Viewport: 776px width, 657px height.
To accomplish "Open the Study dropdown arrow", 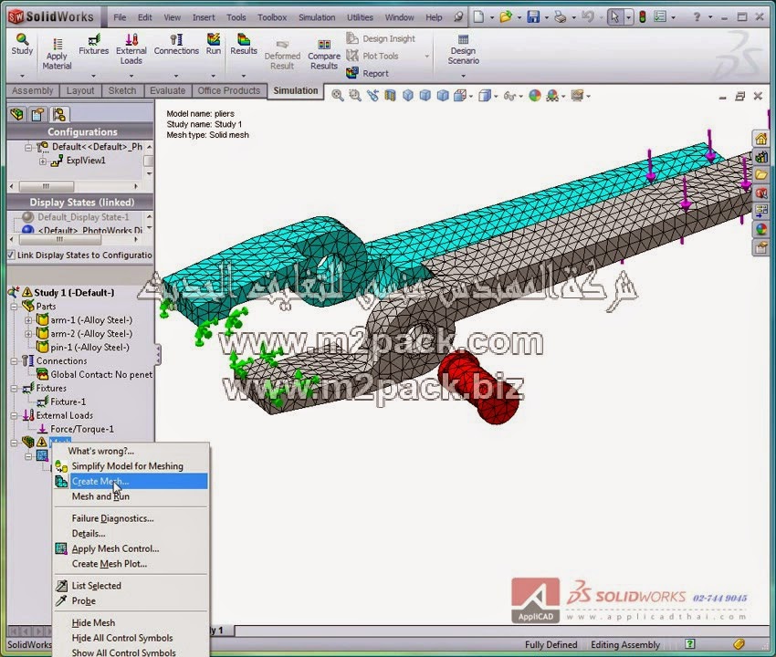I will [x=22, y=76].
